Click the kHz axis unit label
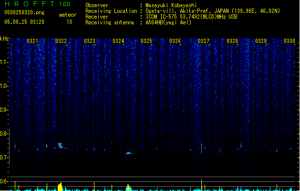This screenshot has width=300, height=191. click(4, 39)
